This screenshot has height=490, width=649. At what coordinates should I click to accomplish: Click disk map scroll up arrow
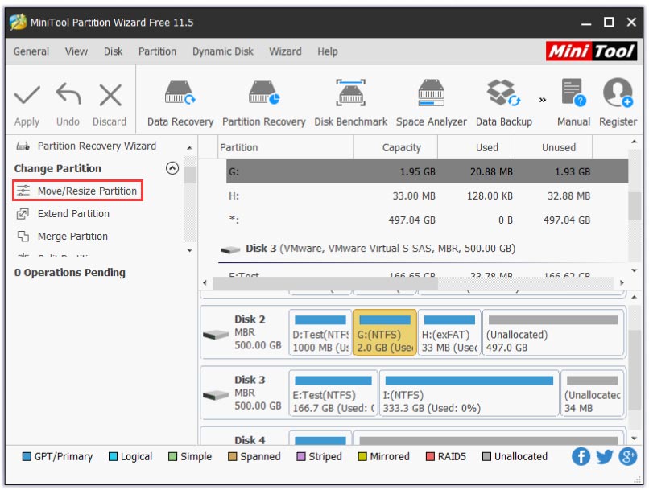(635, 297)
